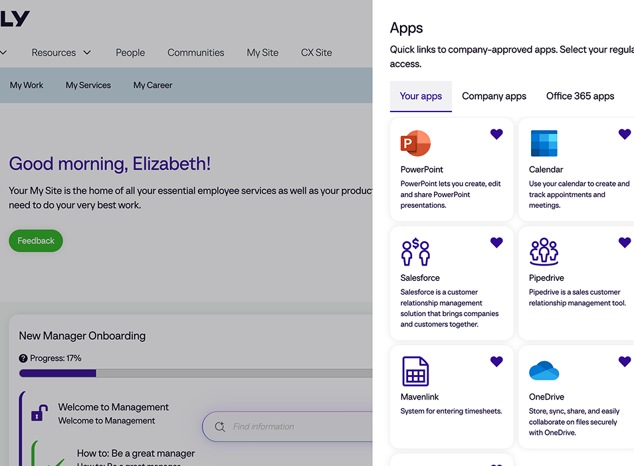Switch to the Your apps tab

[421, 96]
